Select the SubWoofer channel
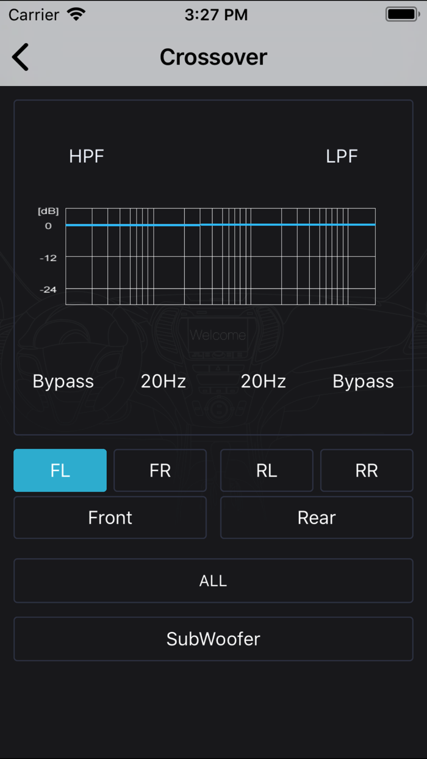 (213, 639)
